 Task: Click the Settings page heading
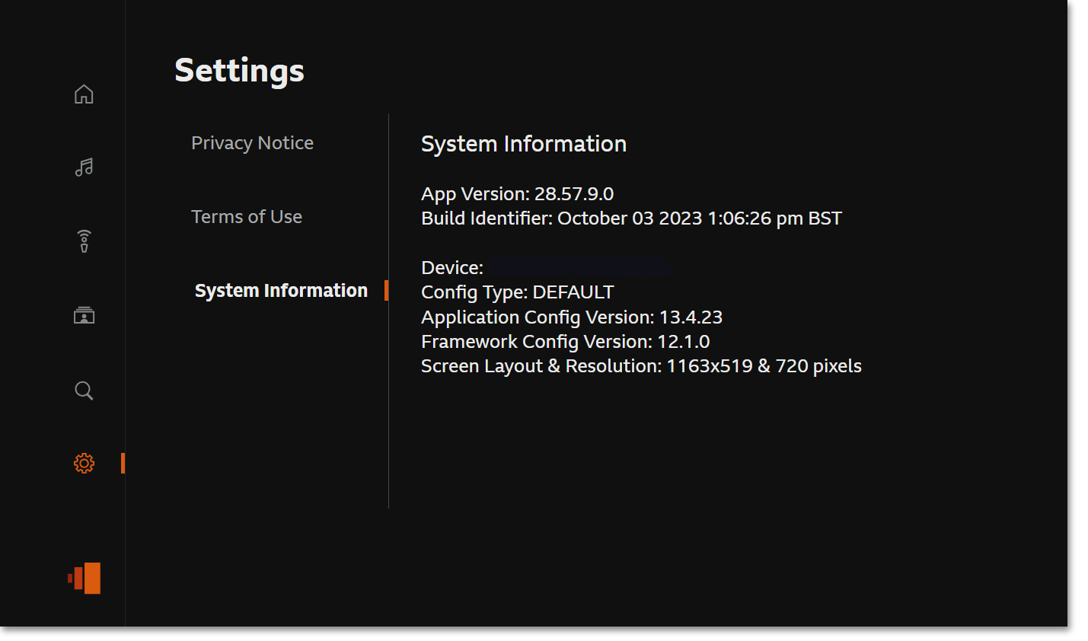239,70
